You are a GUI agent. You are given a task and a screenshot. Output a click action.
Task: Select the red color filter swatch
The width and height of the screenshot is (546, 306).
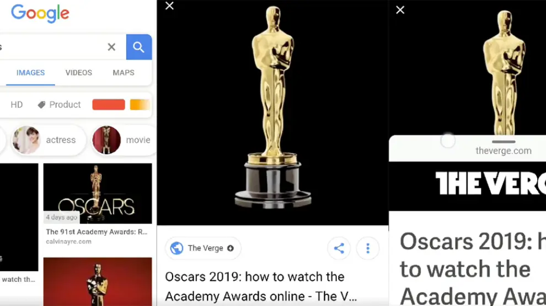point(109,105)
